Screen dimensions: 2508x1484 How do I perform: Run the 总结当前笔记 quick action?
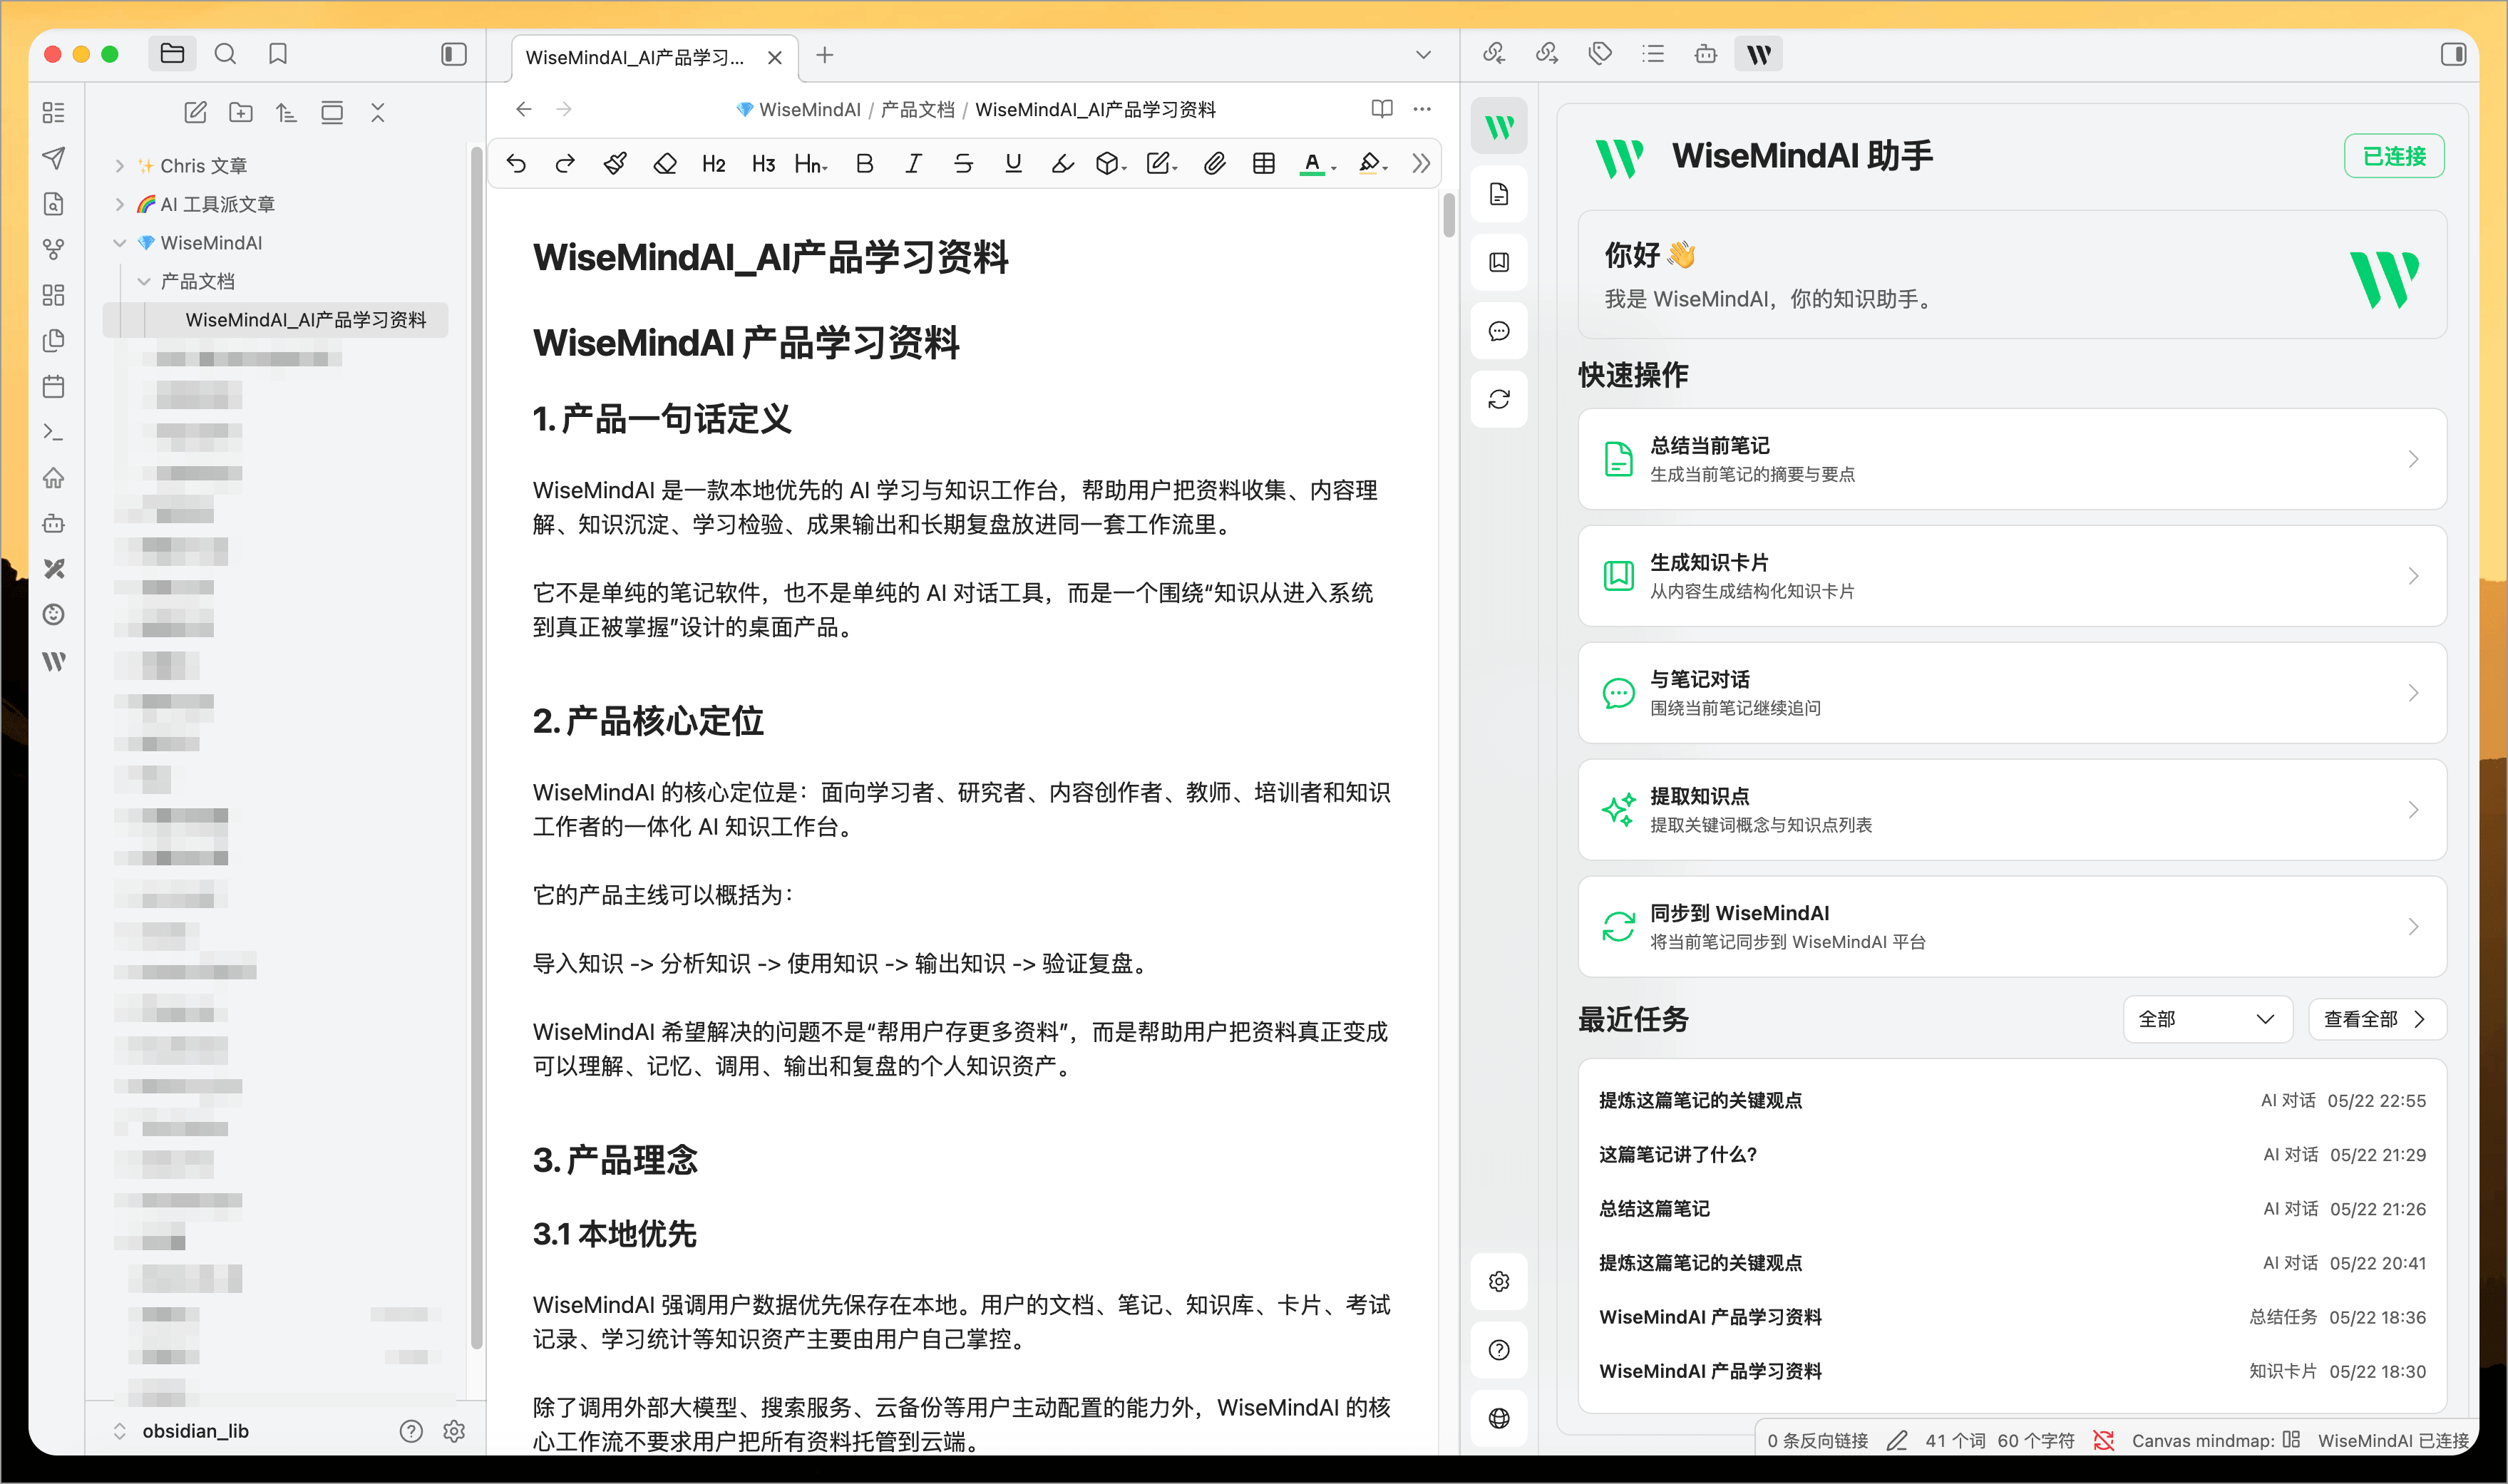point(2012,459)
